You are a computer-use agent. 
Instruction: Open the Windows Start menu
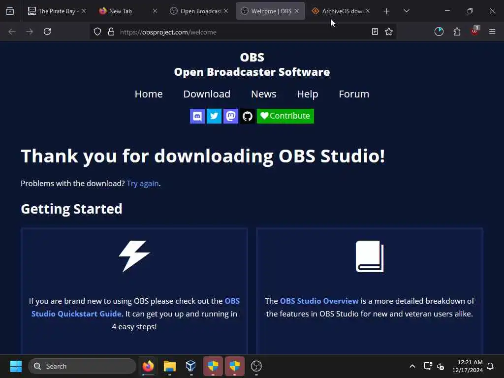16,366
